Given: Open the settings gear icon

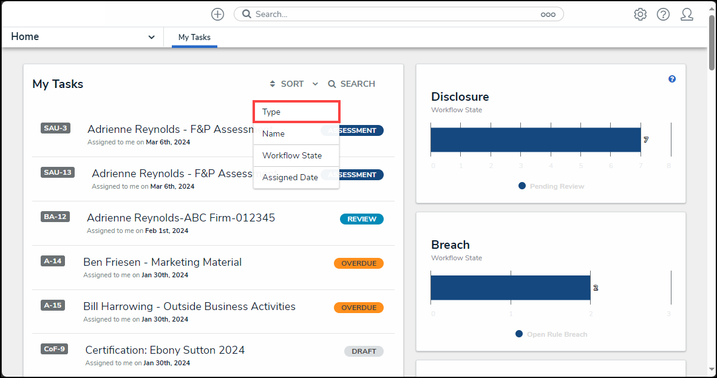Looking at the screenshot, I should [640, 14].
